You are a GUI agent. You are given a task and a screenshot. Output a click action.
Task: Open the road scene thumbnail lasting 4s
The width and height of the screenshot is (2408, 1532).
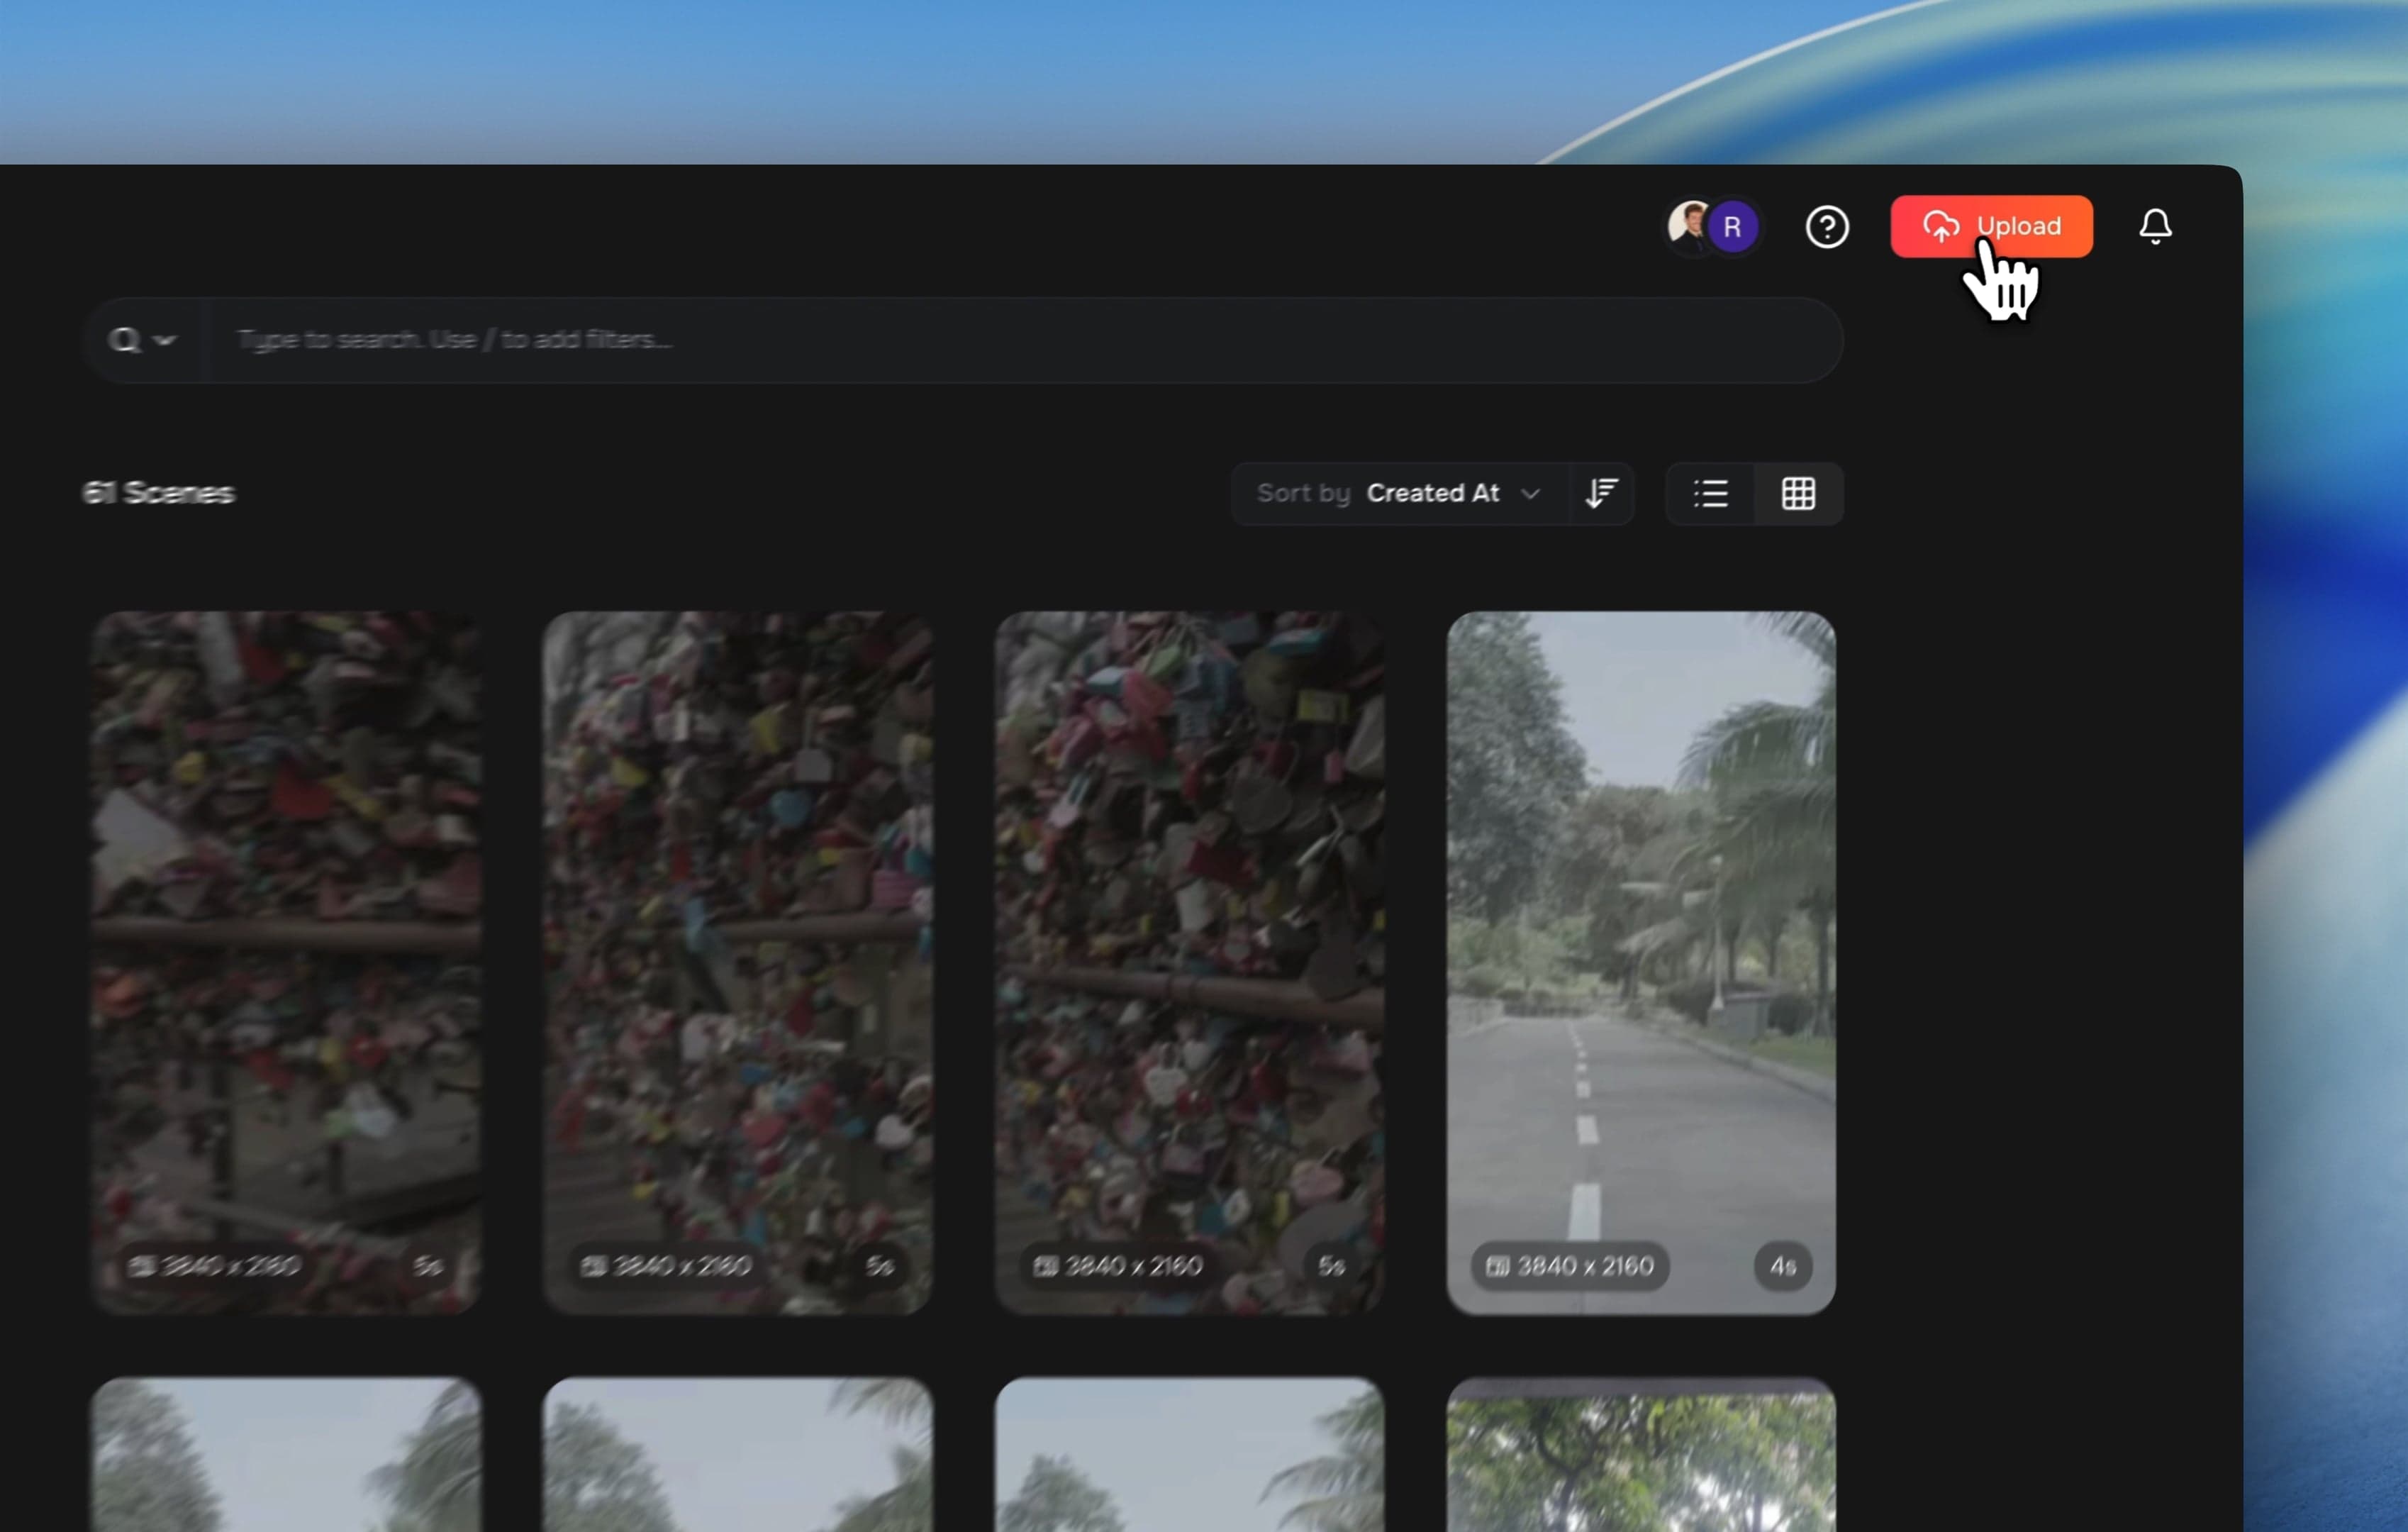click(1641, 962)
